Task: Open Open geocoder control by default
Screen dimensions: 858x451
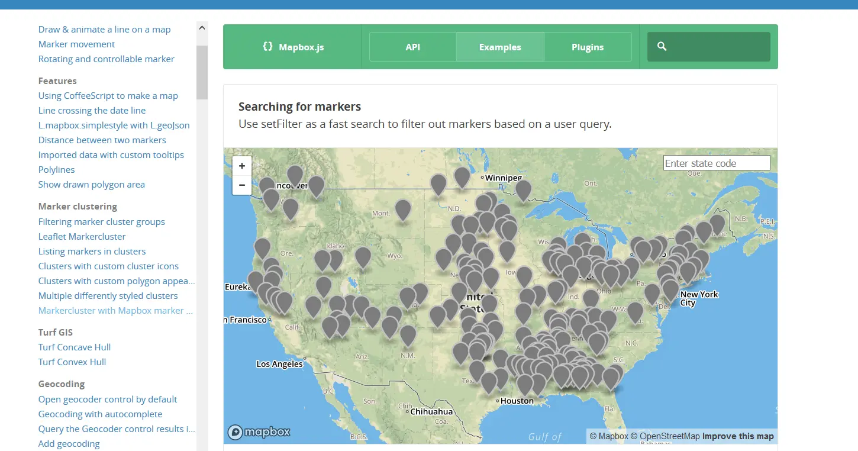Action: pyautogui.click(x=108, y=399)
